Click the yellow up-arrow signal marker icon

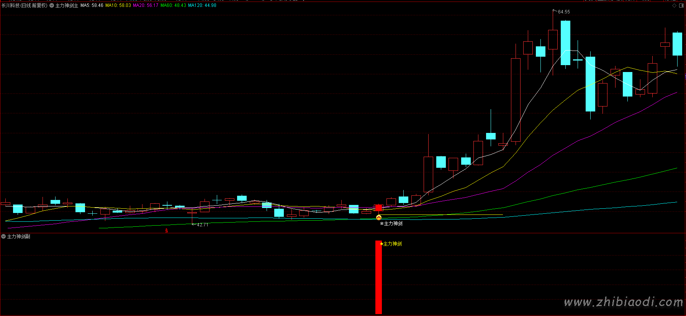pos(379,218)
